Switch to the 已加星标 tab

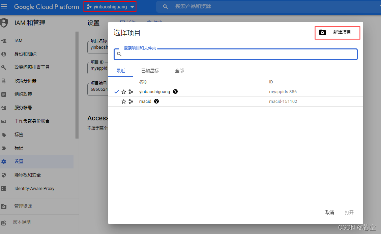(x=150, y=71)
